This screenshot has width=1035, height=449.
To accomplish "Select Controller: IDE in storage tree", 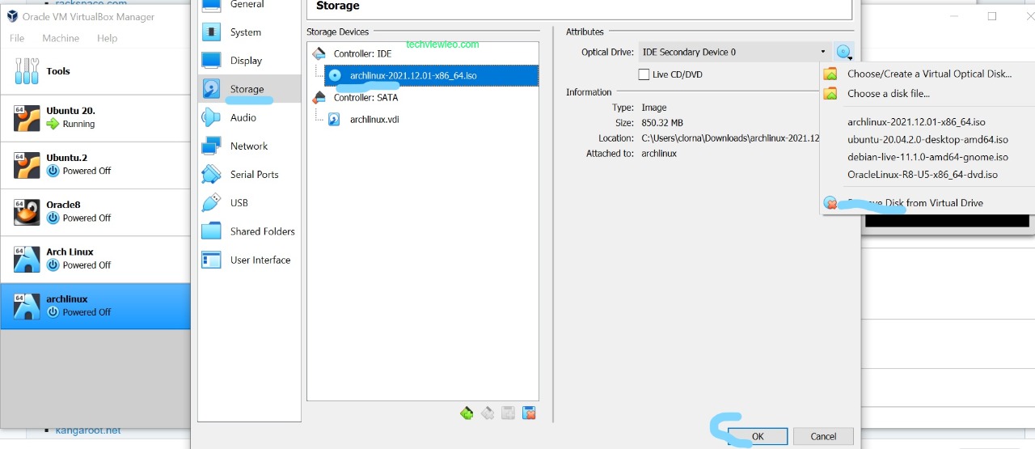I will coord(362,53).
